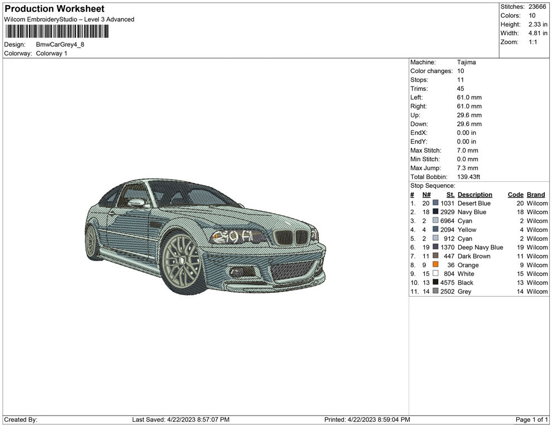Image resolution: width=552 pixels, height=425 pixels.
Task: Choose the Black 4575 thread swatch
Action: click(x=435, y=283)
